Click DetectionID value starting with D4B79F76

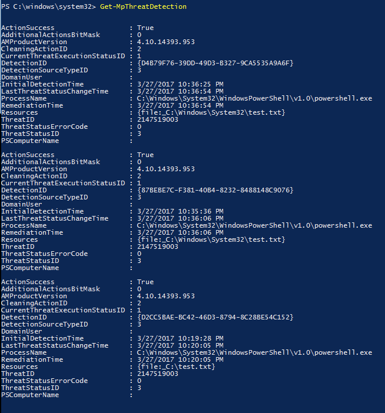[x=215, y=63]
